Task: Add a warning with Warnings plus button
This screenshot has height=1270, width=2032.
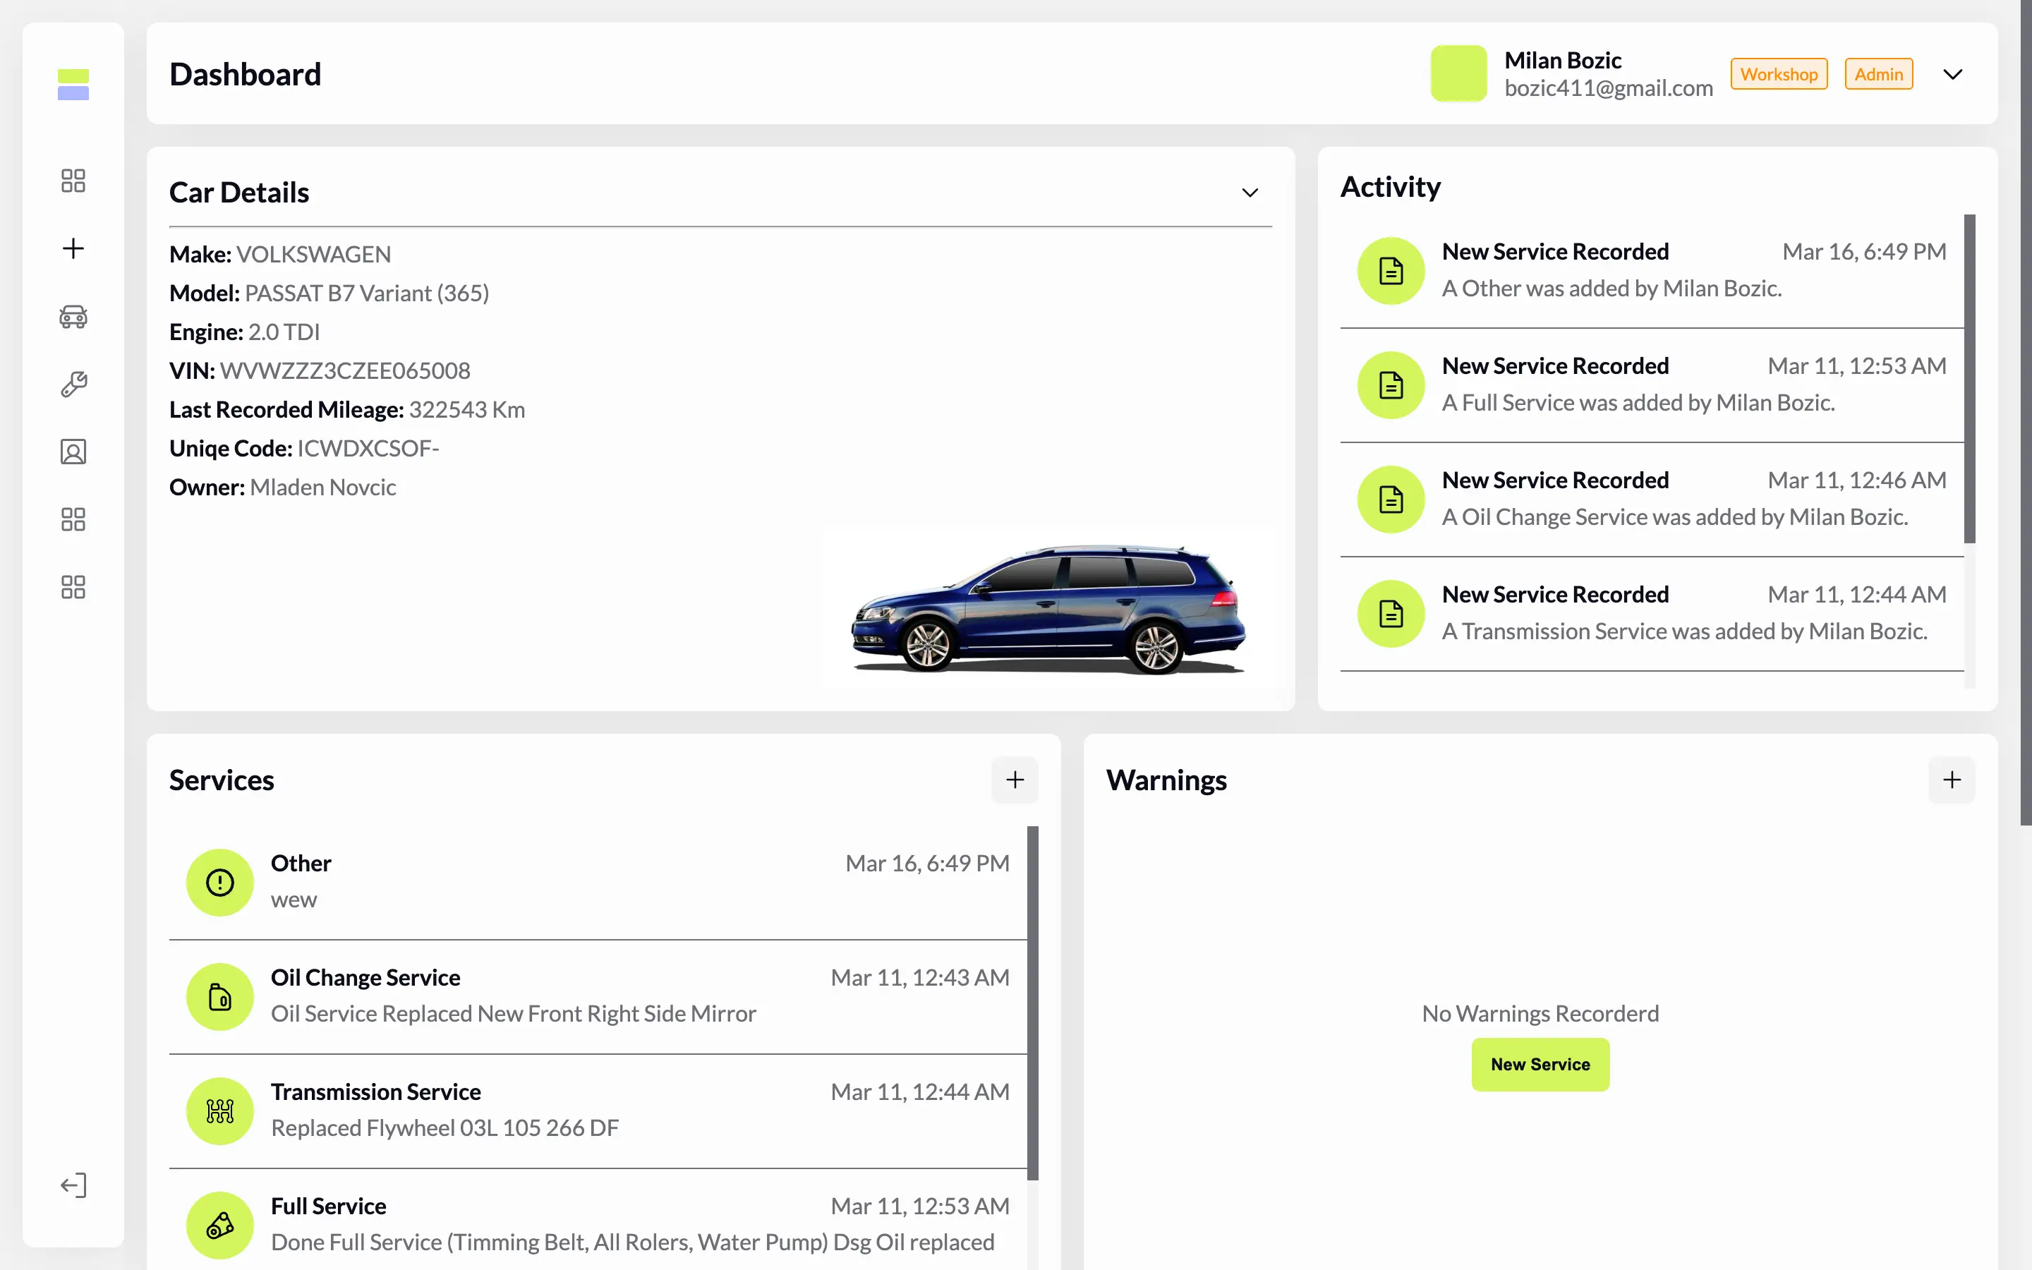Action: [1952, 780]
